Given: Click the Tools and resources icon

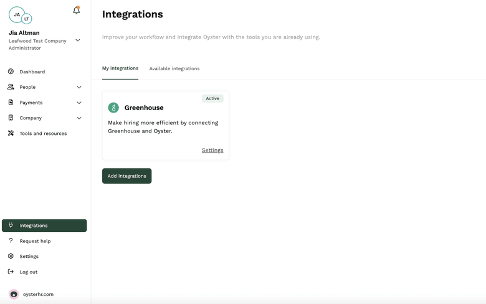Looking at the screenshot, I should [x=11, y=133].
